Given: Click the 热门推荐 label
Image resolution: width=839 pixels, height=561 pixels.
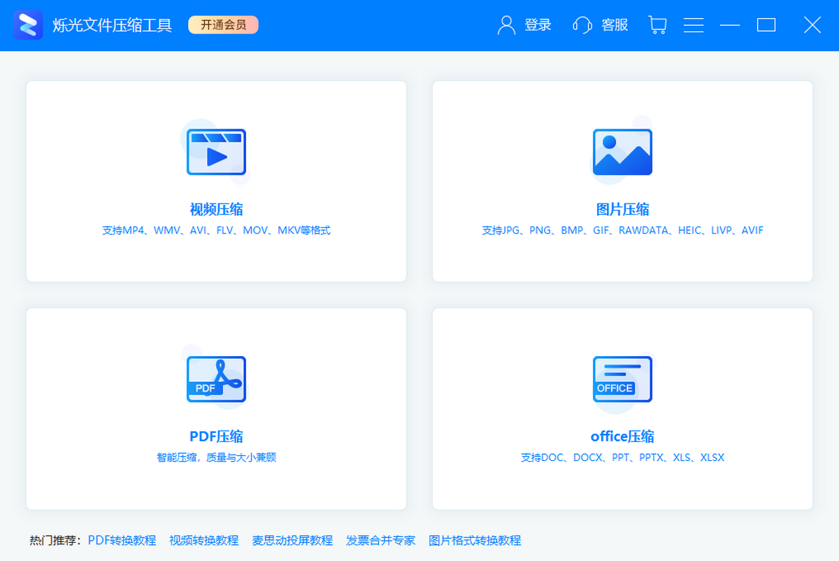Looking at the screenshot, I should coord(57,540).
